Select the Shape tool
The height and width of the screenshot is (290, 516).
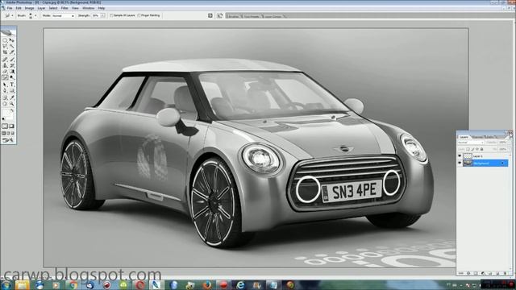point(12,90)
